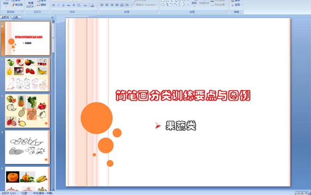Click the language indicator 中文(简体,中国)

43,193
